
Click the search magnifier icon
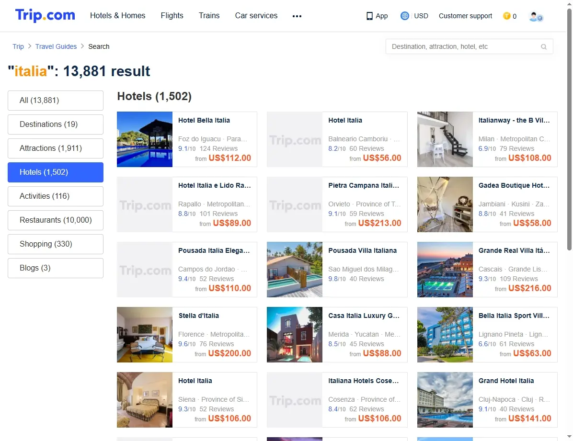544,46
